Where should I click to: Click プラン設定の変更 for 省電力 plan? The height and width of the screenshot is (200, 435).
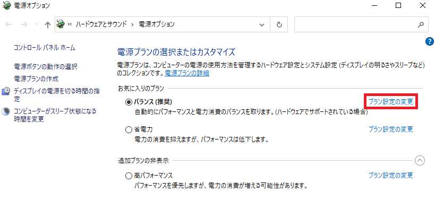coord(390,129)
